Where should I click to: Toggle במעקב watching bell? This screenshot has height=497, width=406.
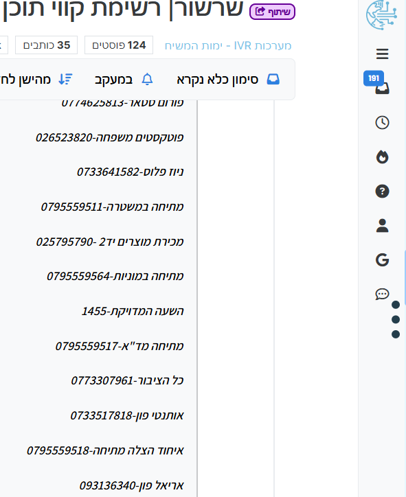[124, 79]
